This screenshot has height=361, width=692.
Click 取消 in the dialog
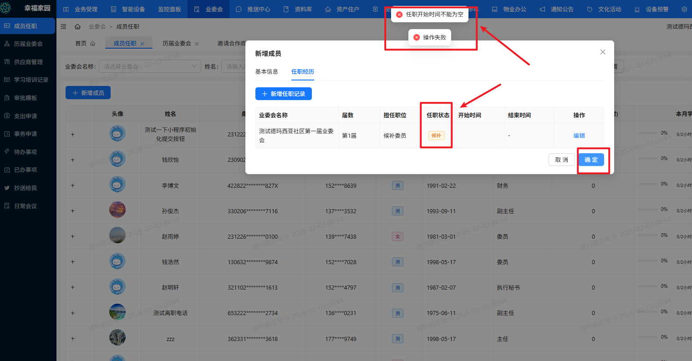562,160
